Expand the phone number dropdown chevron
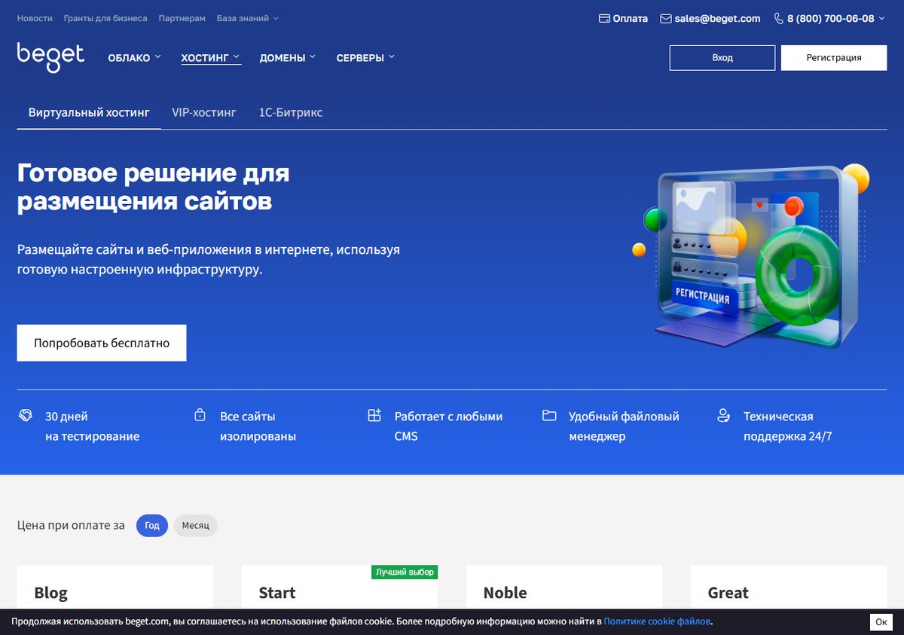The image size is (904, 635). click(881, 18)
